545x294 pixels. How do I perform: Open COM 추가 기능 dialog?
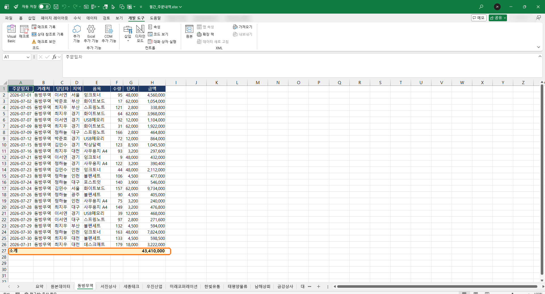[109, 33]
